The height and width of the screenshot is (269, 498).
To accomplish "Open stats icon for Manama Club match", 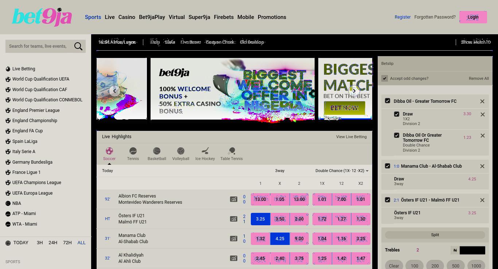I will (x=233, y=239).
